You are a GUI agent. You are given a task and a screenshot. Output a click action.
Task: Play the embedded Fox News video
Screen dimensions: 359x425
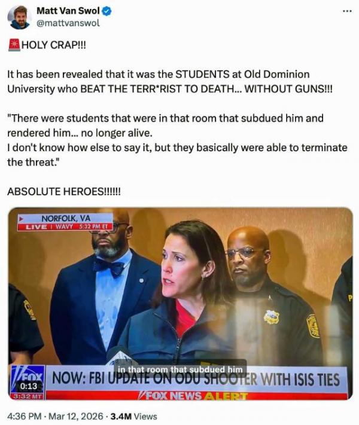[181, 304]
